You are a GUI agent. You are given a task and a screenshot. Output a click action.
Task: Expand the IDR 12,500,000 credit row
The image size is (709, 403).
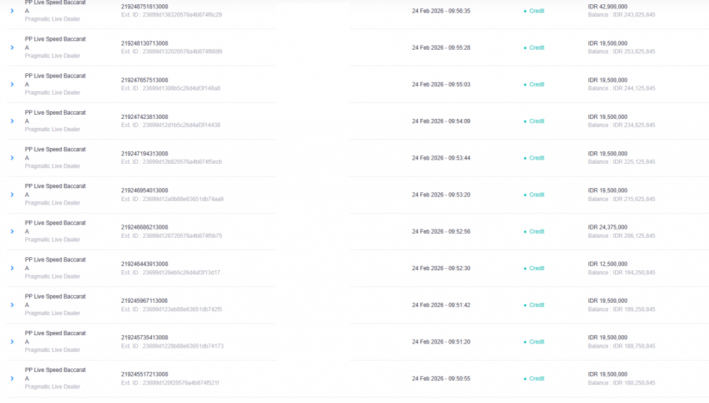(12, 268)
